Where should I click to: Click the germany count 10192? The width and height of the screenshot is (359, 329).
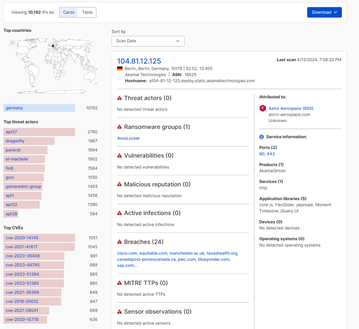92,108
